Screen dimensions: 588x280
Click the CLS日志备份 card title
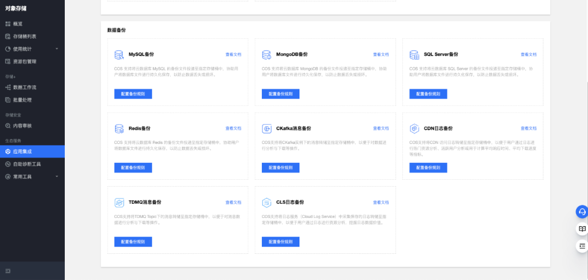[x=290, y=202]
